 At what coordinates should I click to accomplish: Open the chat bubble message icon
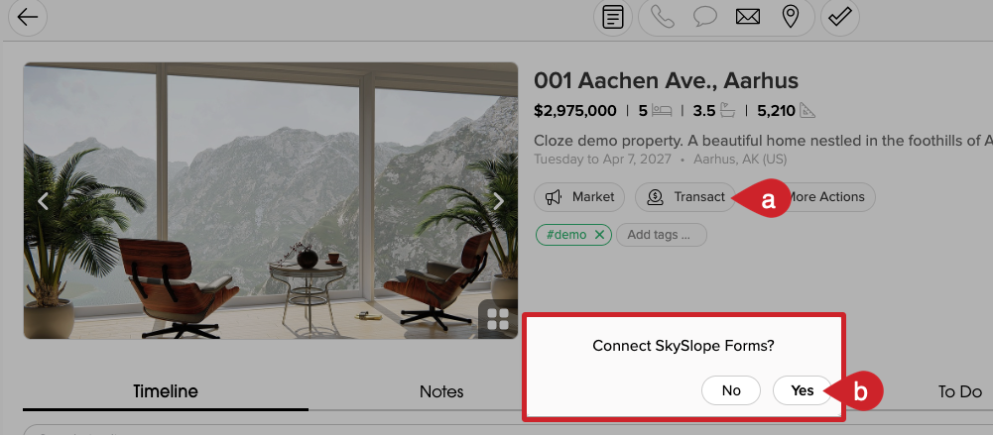[x=705, y=17]
